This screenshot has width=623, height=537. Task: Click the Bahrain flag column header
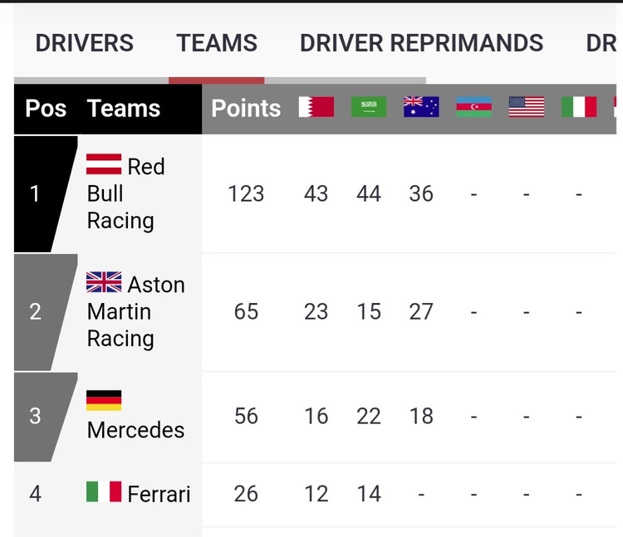(316, 107)
